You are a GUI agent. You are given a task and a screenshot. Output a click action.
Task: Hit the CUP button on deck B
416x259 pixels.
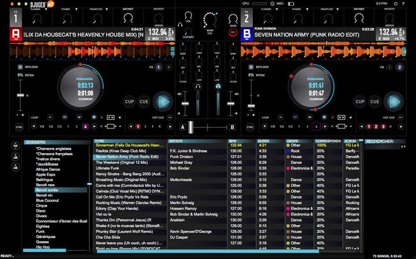pos(360,101)
